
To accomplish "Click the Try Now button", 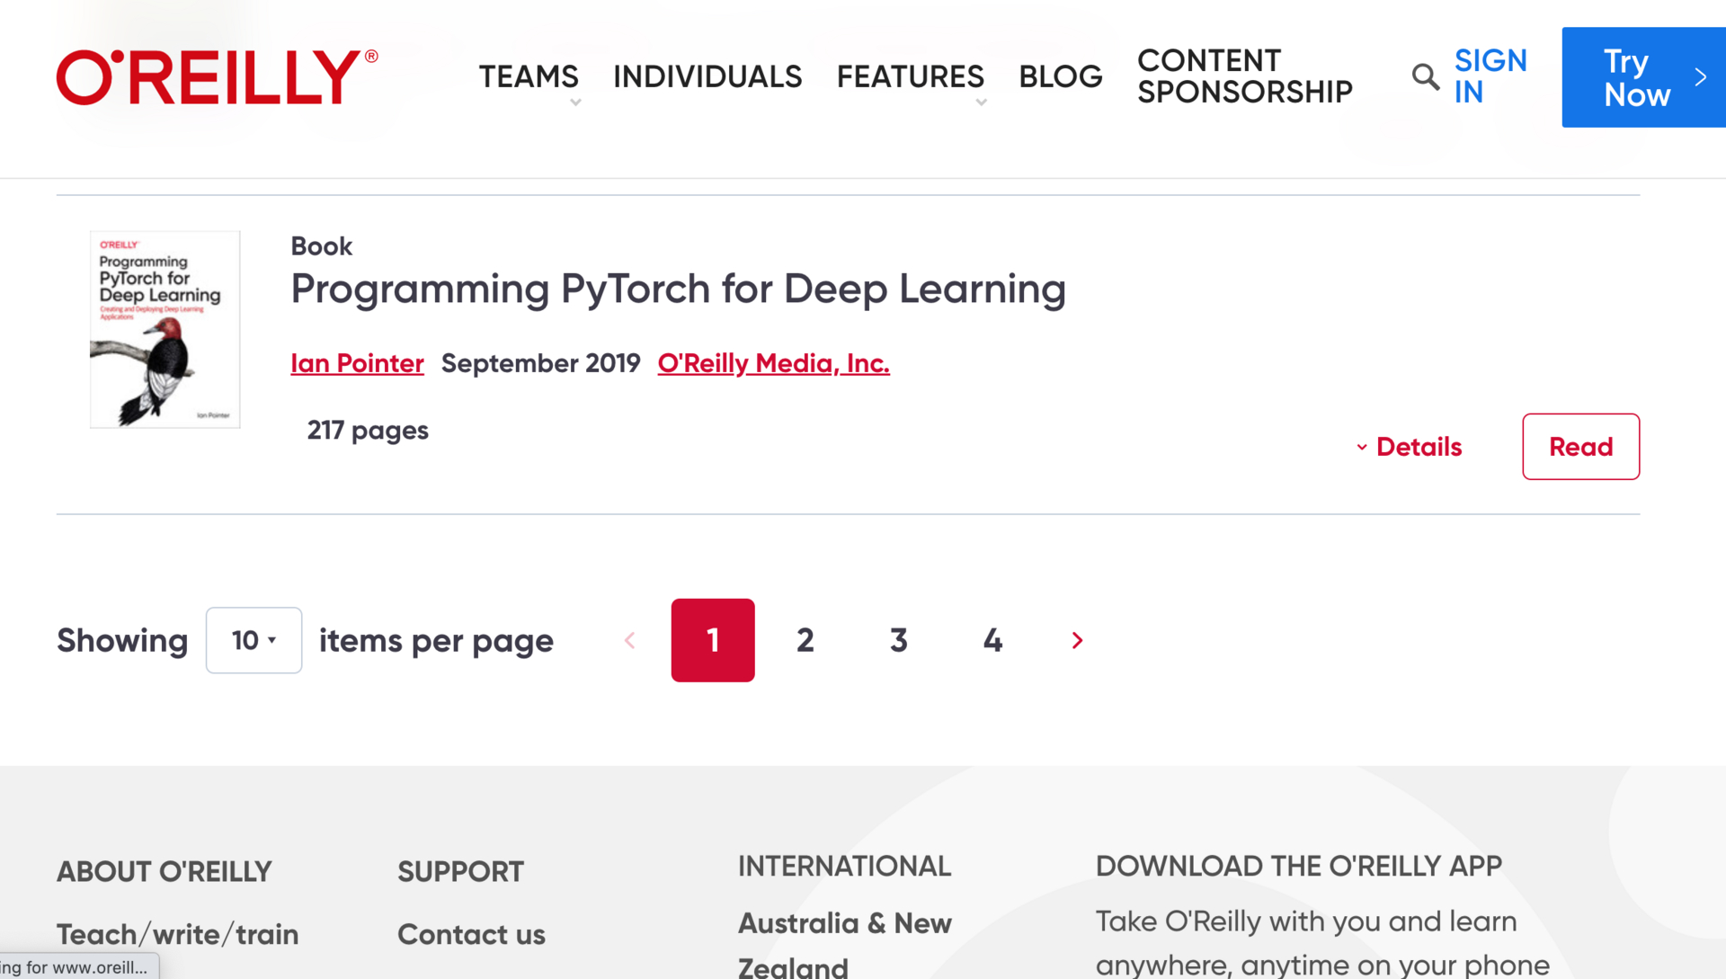I will pos(1643,77).
